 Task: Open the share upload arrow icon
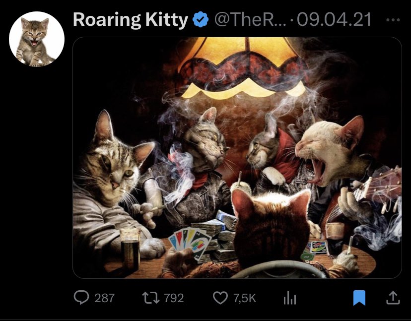click(x=393, y=297)
